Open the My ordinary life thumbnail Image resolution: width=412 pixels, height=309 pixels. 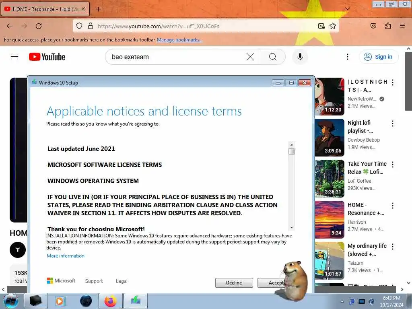pos(330,260)
